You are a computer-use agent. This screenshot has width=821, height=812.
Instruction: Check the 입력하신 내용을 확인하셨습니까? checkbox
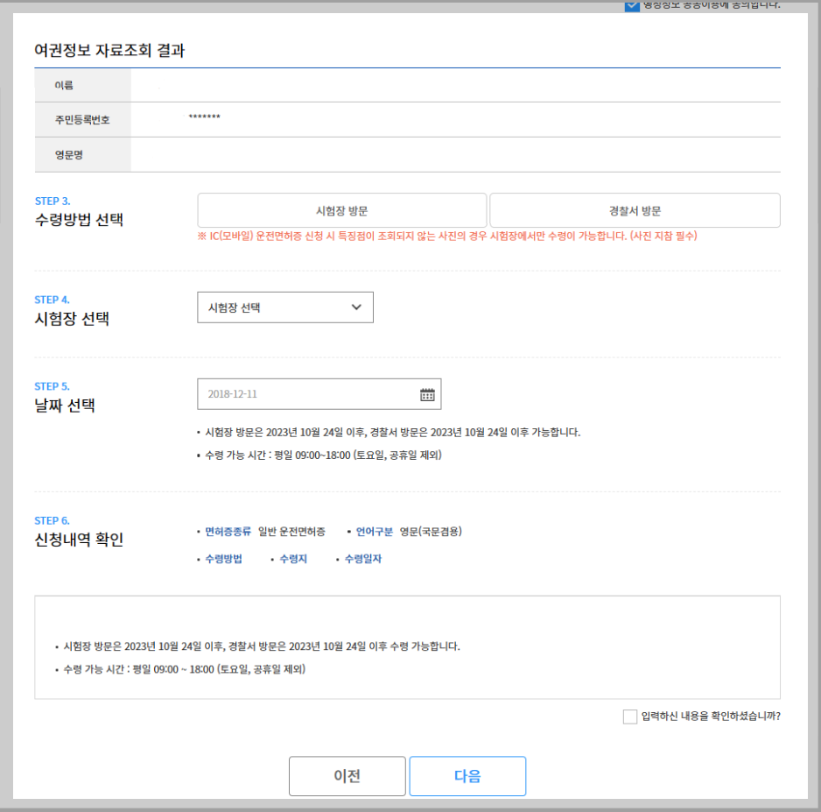click(629, 717)
